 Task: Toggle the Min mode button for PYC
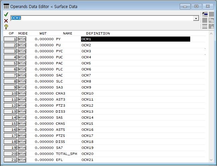pyautogui.click(x=22, y=51)
